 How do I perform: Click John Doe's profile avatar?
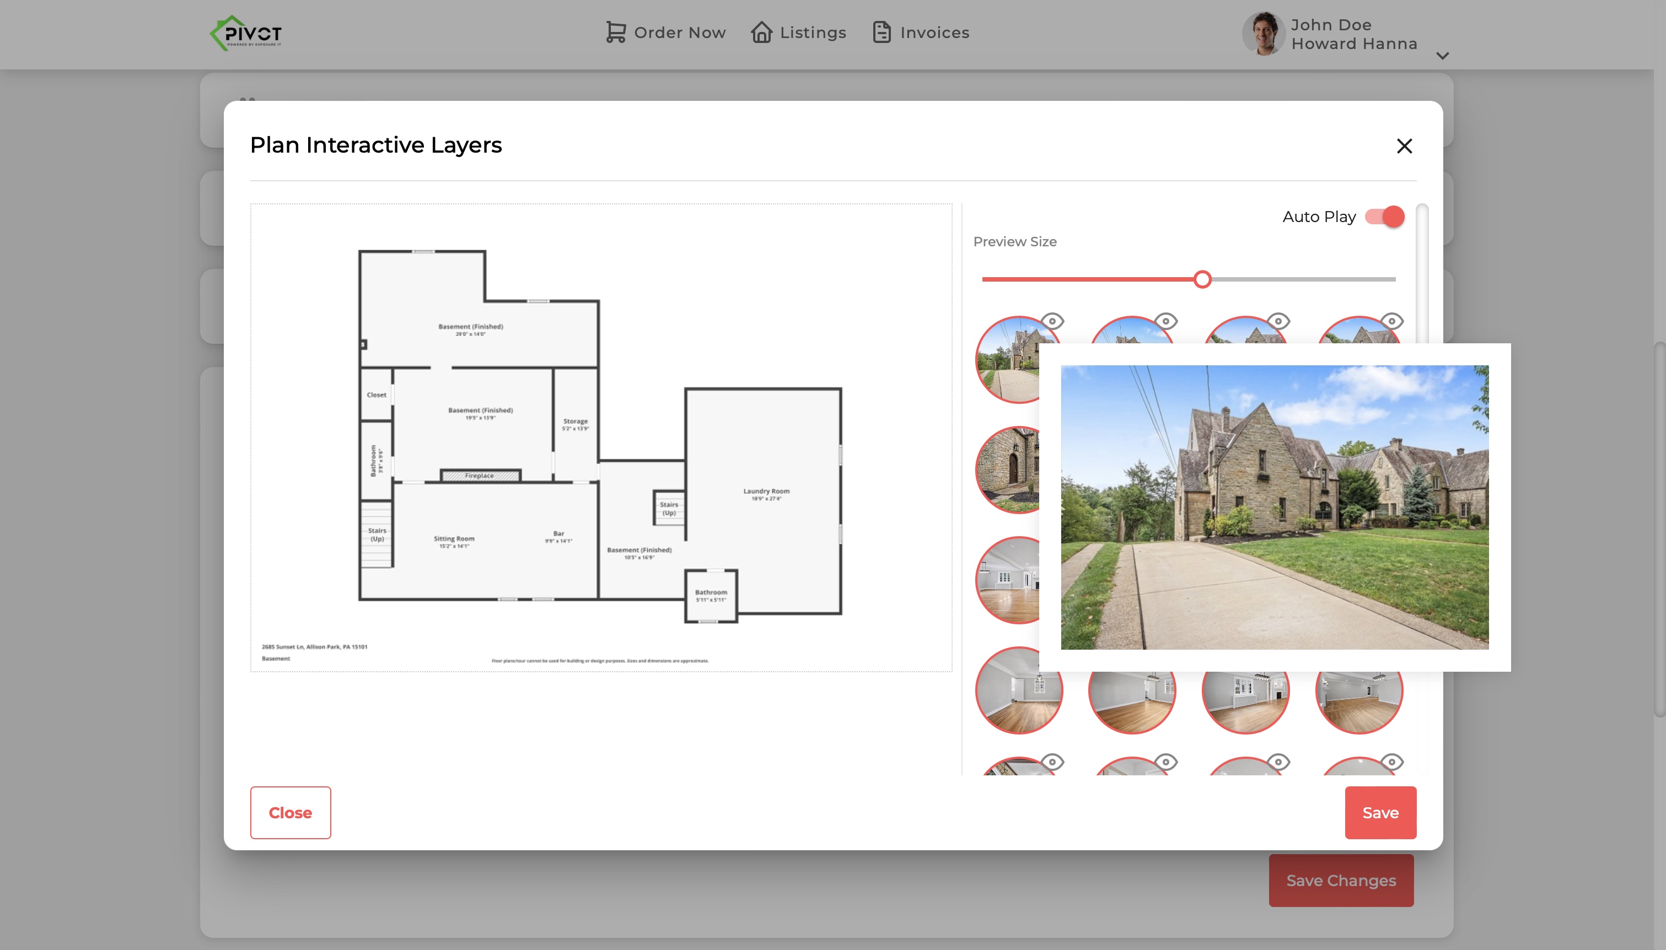click(x=1264, y=34)
